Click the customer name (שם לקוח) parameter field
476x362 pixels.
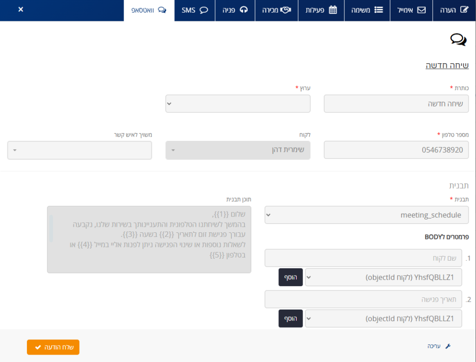(x=363, y=258)
